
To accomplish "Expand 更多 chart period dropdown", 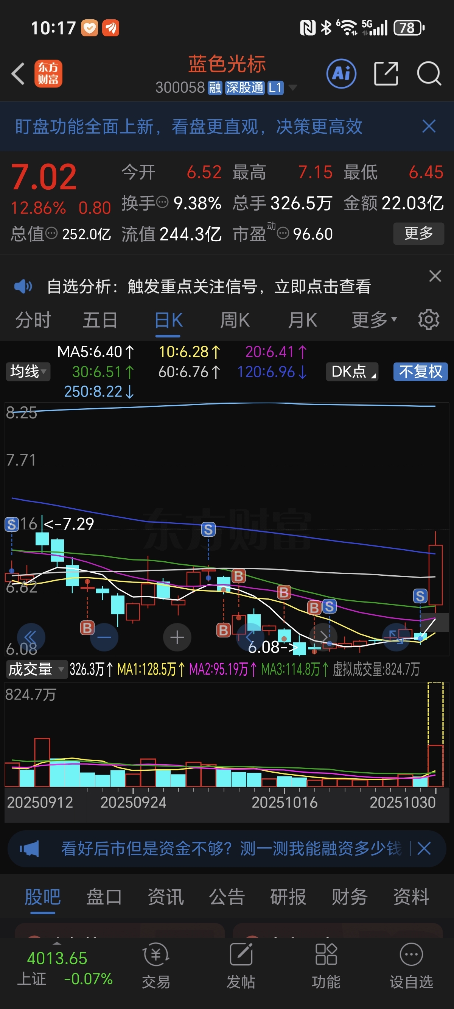I will pyautogui.click(x=374, y=320).
